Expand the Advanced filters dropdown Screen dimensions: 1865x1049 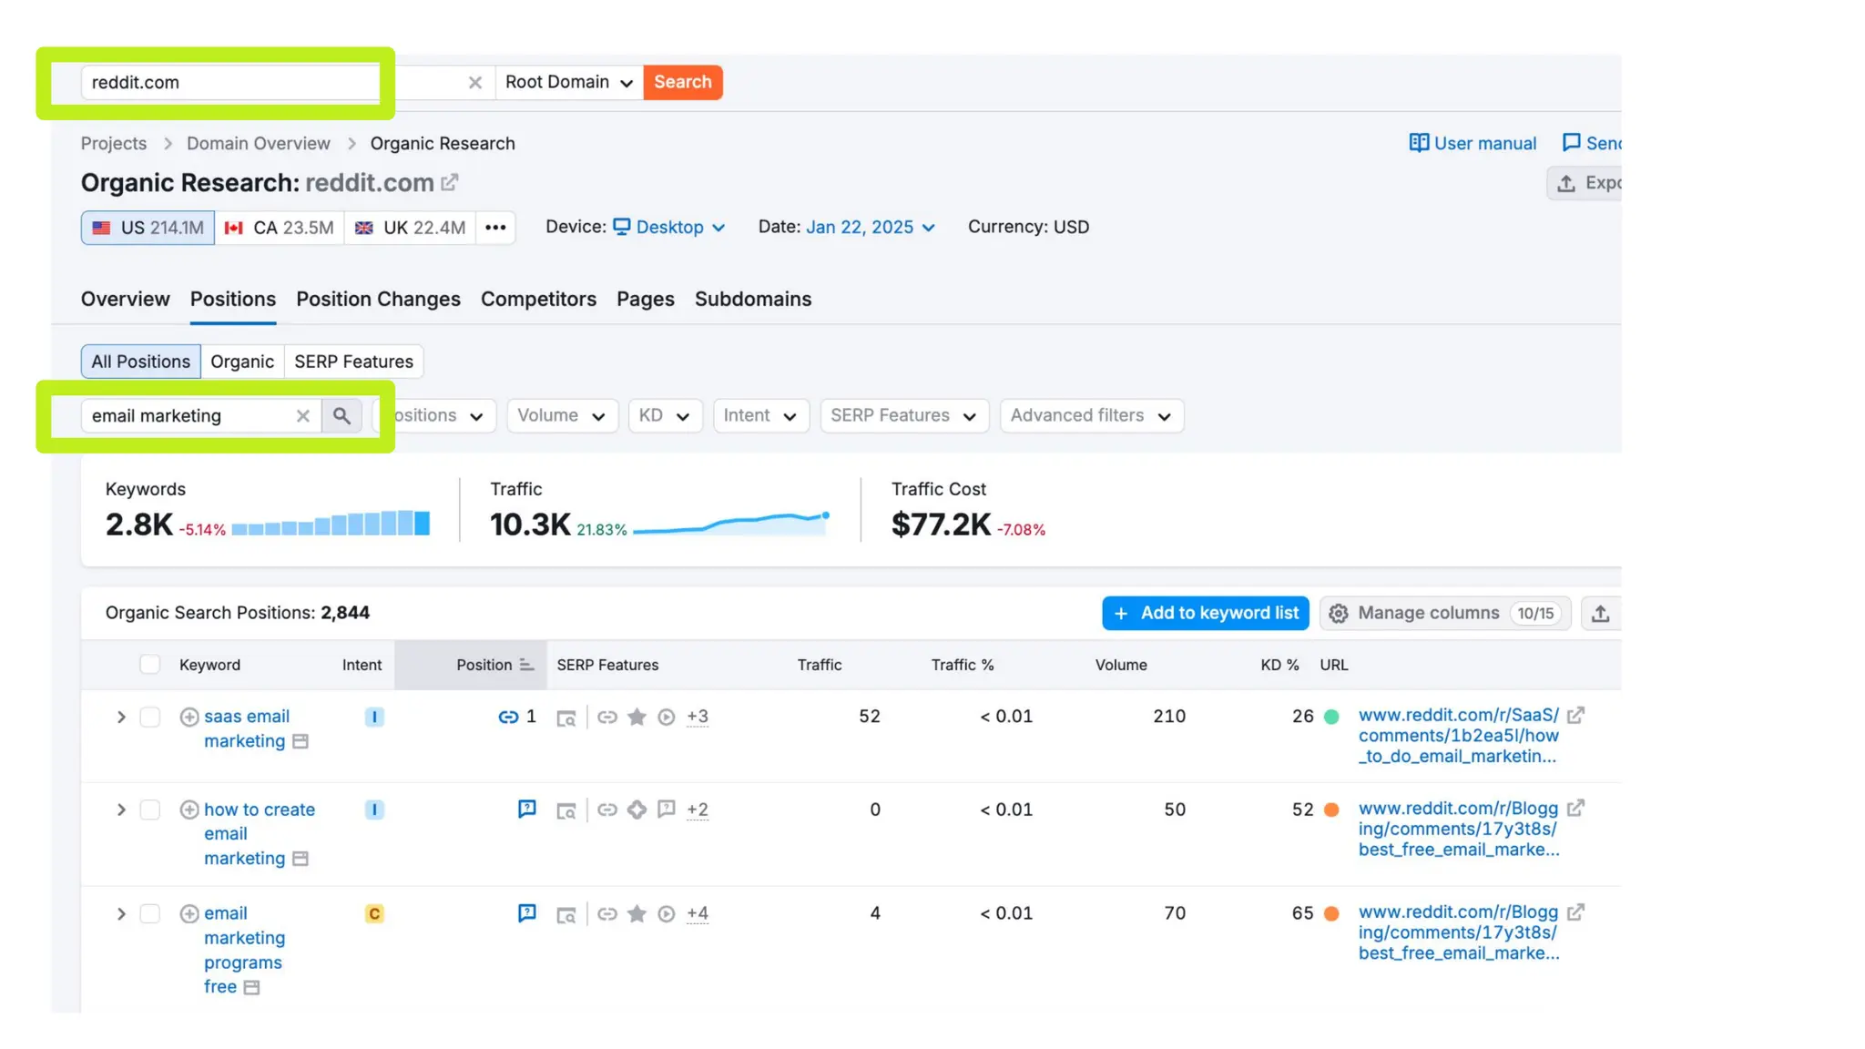(1091, 416)
